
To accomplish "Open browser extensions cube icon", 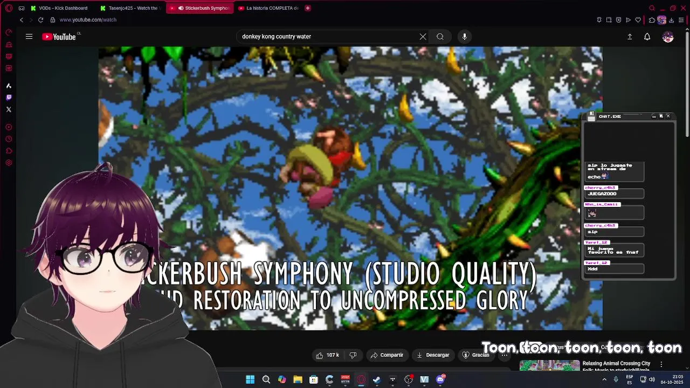I will click(x=652, y=20).
